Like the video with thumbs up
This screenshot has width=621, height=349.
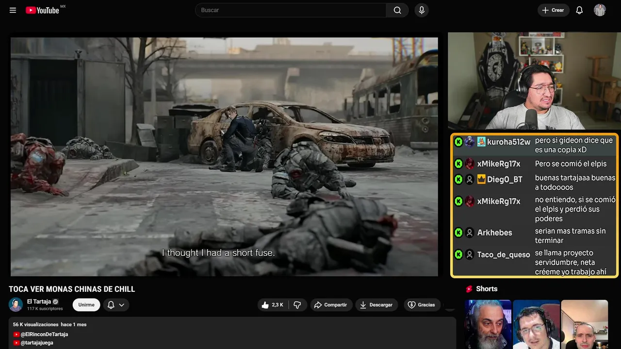273,305
